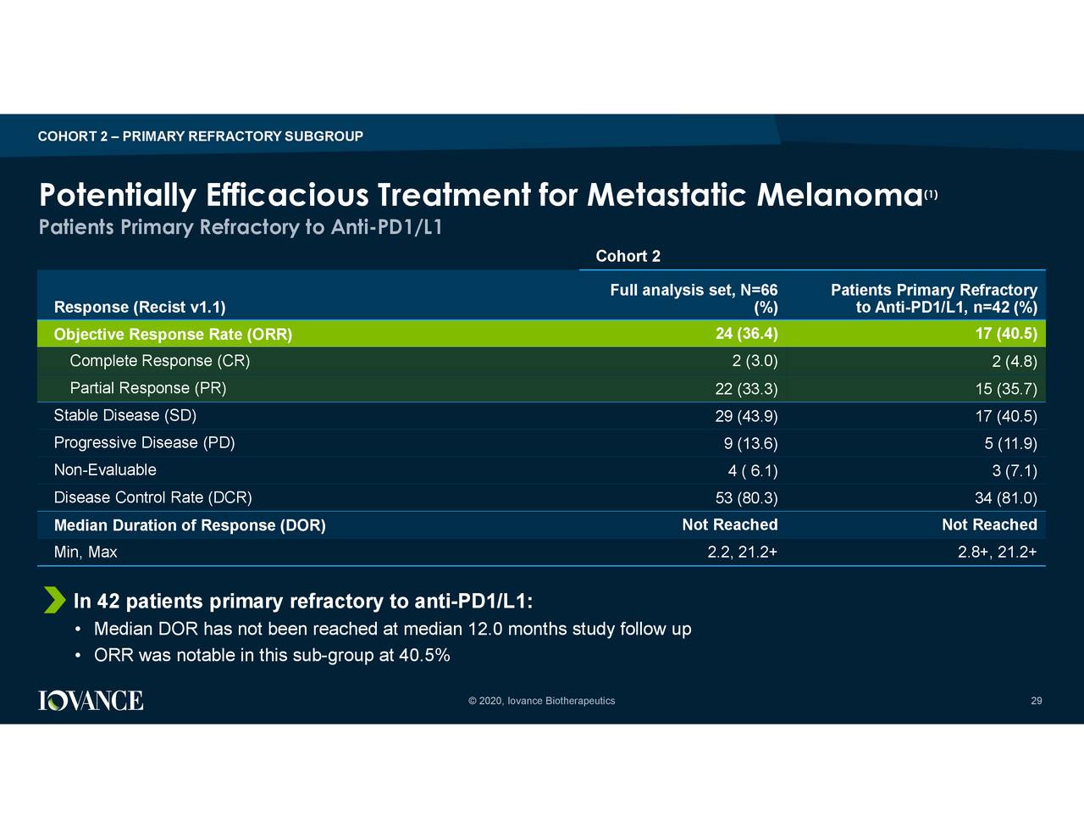Screen dimensions: 1084x838
Task: Select the Non-Evaluable row label
Action: 105,469
